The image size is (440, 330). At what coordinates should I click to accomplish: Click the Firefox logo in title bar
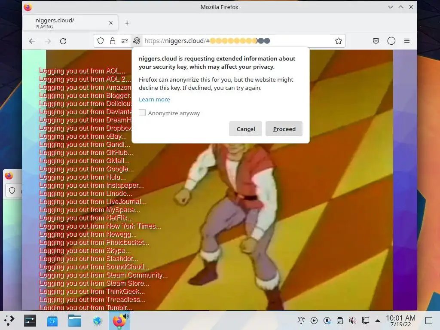[28, 7]
